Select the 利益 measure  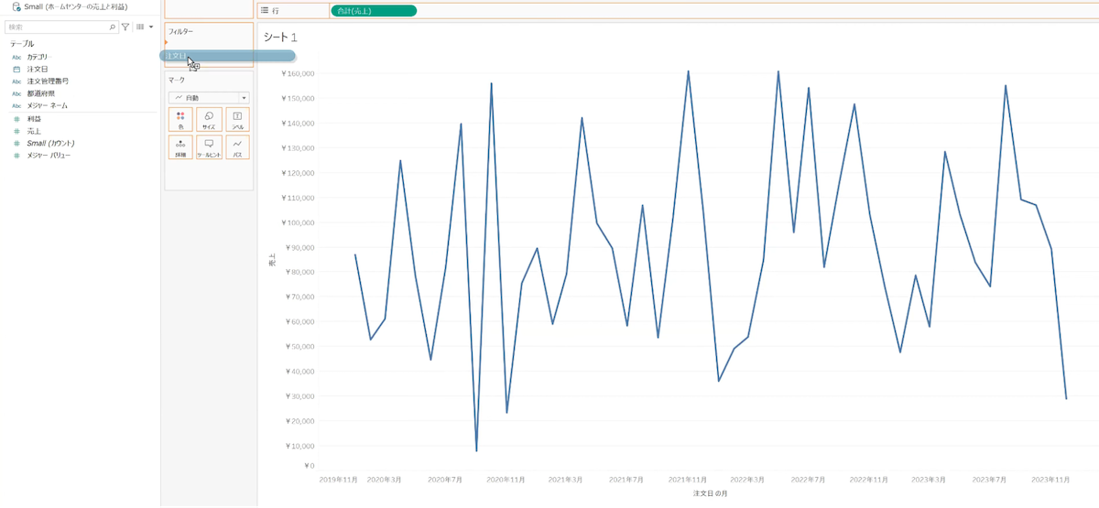click(34, 119)
